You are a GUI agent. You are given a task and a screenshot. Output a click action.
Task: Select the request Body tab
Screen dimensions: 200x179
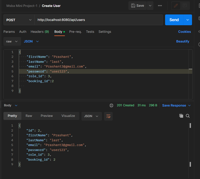click(x=59, y=32)
